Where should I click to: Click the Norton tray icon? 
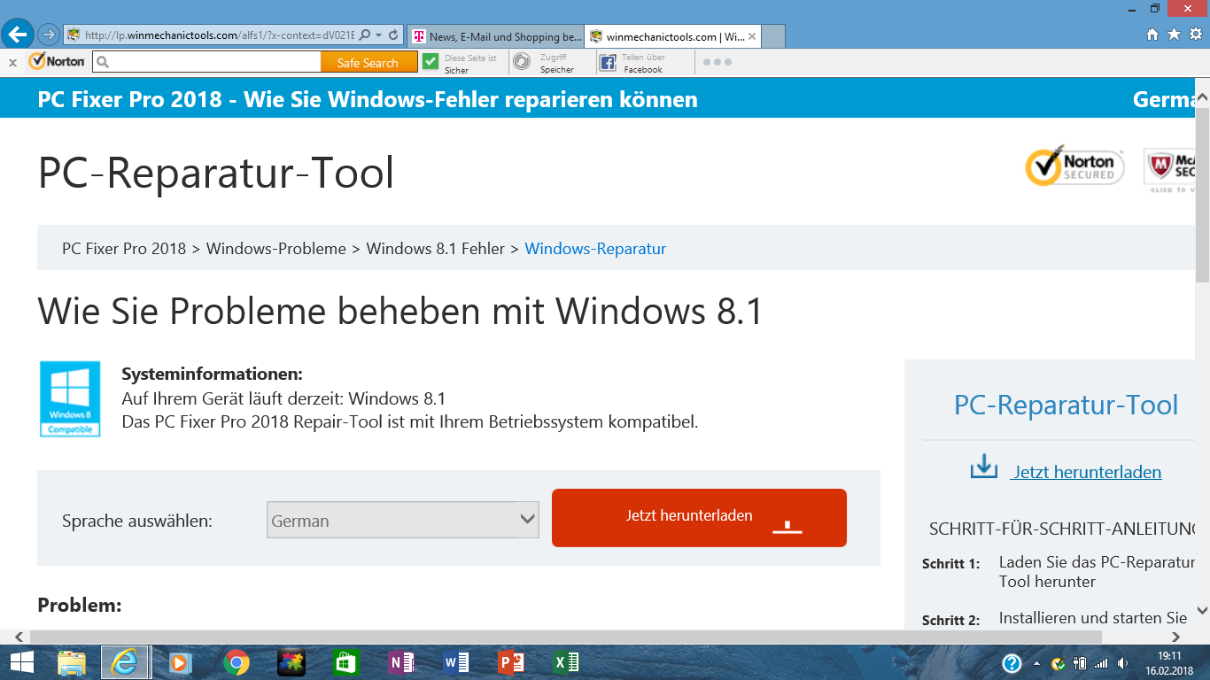point(1058,663)
